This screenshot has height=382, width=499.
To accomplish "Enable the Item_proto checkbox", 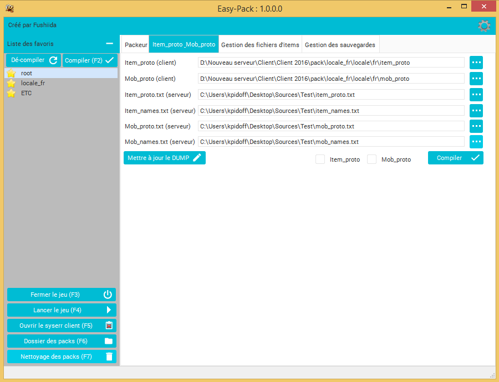I will point(320,159).
